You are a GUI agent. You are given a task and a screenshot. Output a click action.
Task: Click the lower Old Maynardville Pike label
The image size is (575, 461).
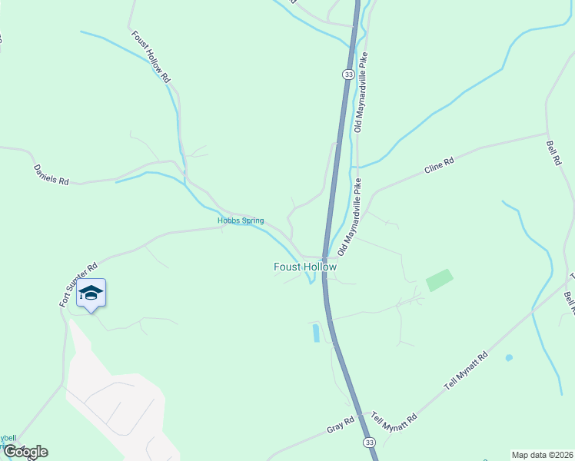(x=350, y=217)
